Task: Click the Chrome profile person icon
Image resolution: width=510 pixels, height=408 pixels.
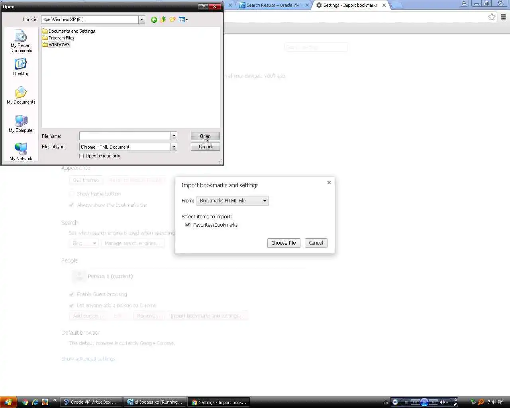Action: coord(464,4)
